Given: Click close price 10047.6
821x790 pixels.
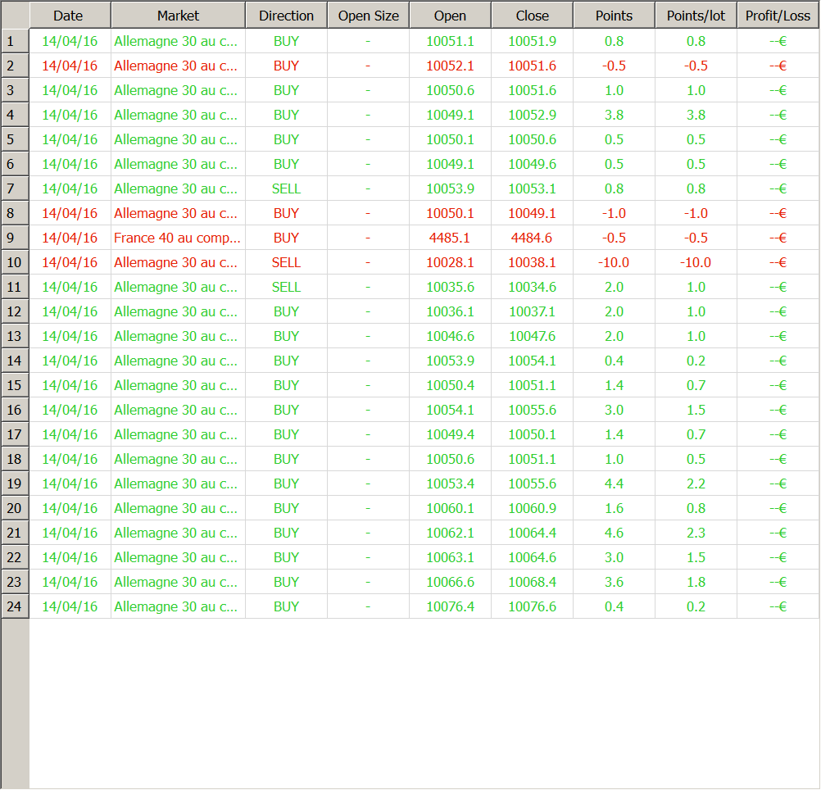Looking at the screenshot, I should 532,336.
